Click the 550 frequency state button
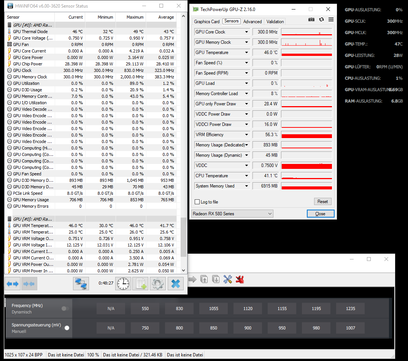The width and height of the screenshot is (408, 361). [145, 309]
